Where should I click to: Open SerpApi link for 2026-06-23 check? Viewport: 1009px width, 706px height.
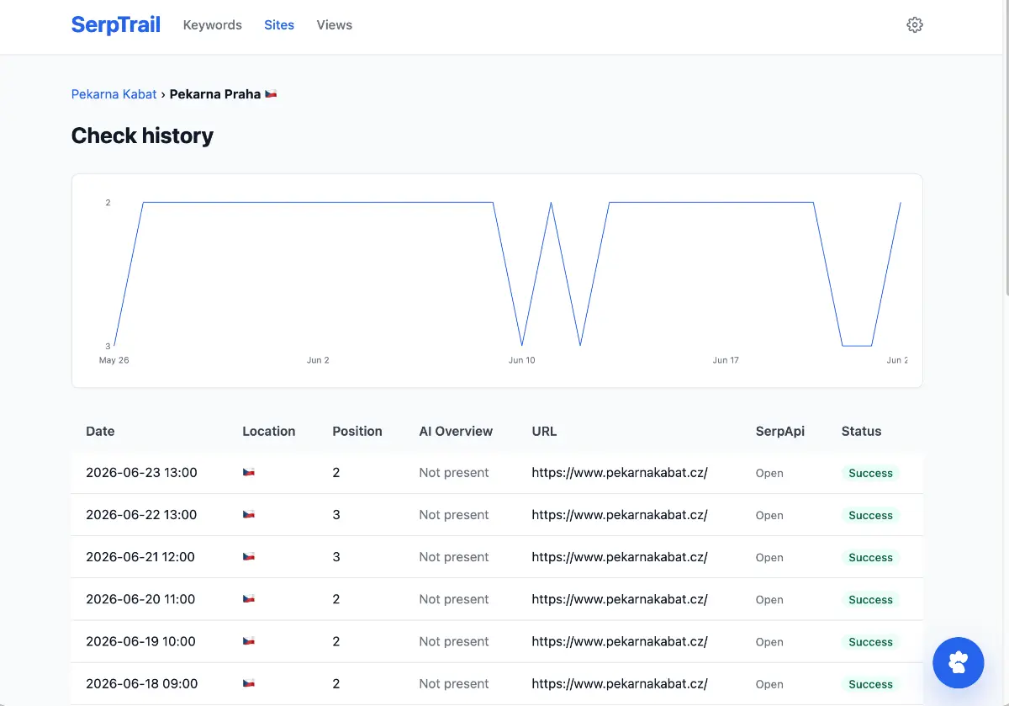(x=769, y=474)
